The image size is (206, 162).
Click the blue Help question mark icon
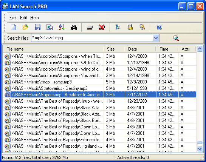[x=159, y=27]
